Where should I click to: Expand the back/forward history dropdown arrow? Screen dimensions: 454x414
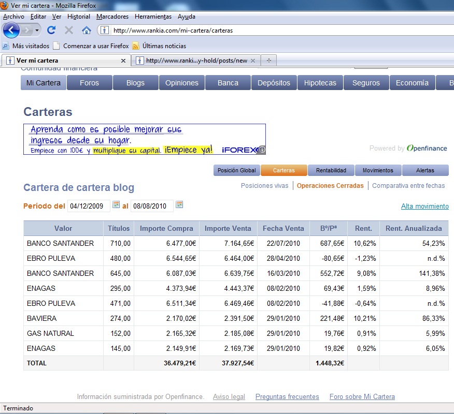point(37,30)
